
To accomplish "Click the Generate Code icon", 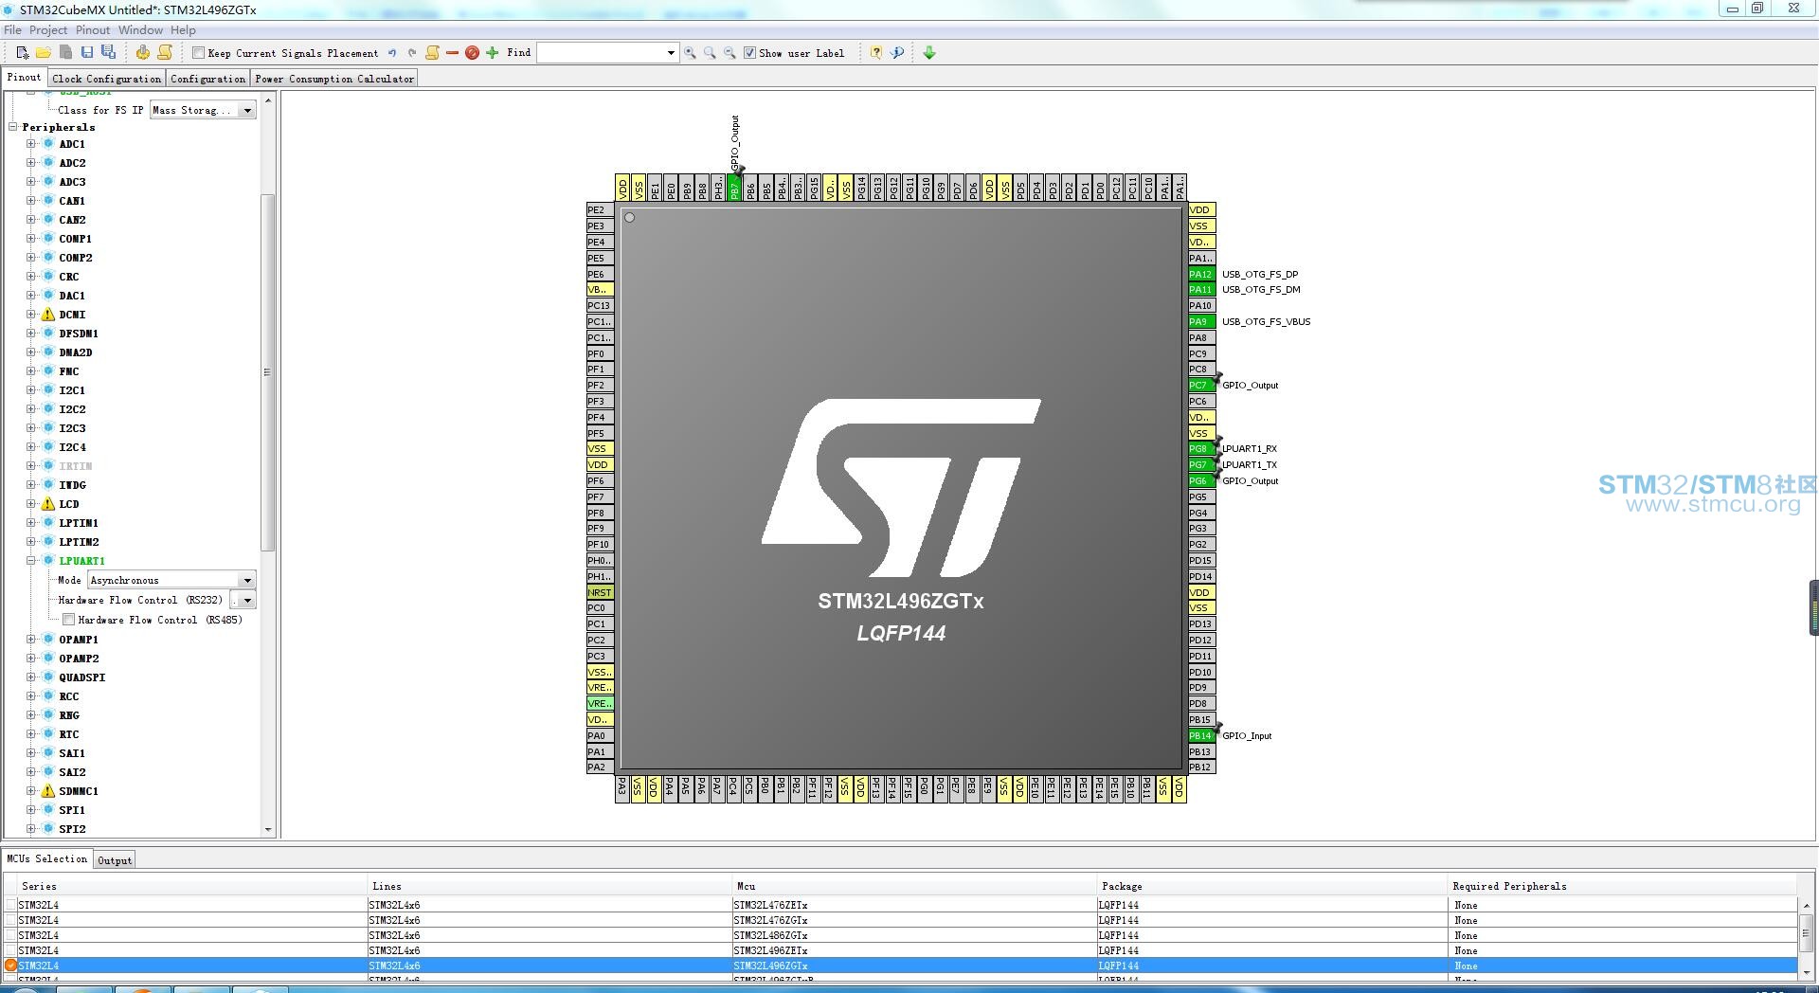I will (143, 53).
